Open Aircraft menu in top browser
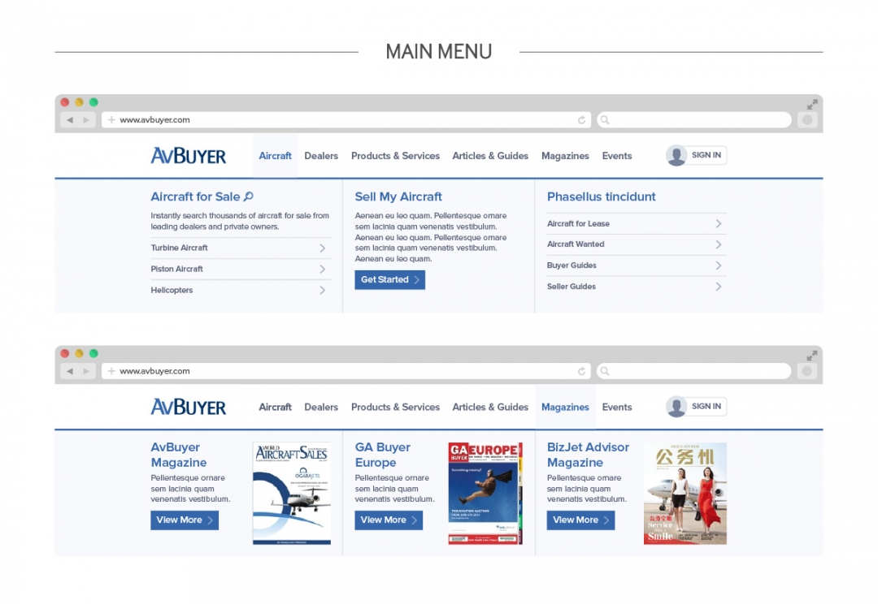 coord(275,156)
